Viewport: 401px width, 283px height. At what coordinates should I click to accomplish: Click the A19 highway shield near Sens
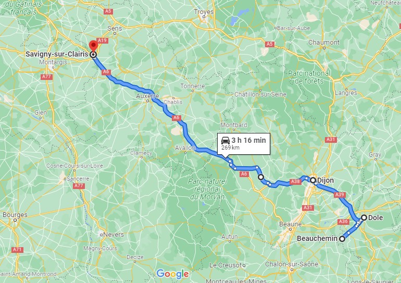102,41
